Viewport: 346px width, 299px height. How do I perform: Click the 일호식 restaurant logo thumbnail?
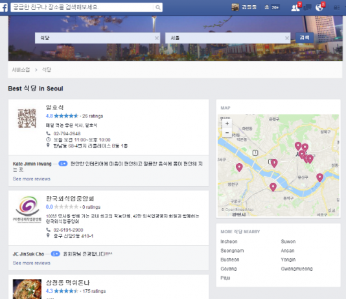(x=27, y=118)
